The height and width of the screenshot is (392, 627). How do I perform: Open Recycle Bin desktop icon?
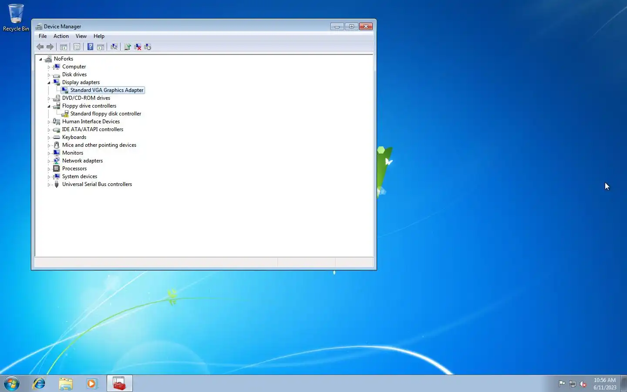16,17
